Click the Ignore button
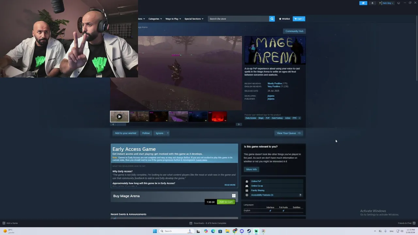 [x=159, y=133]
